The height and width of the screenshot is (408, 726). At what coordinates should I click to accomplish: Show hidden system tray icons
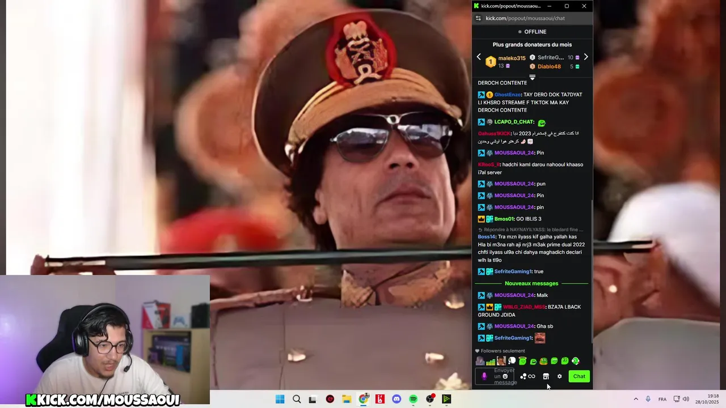tap(636, 399)
